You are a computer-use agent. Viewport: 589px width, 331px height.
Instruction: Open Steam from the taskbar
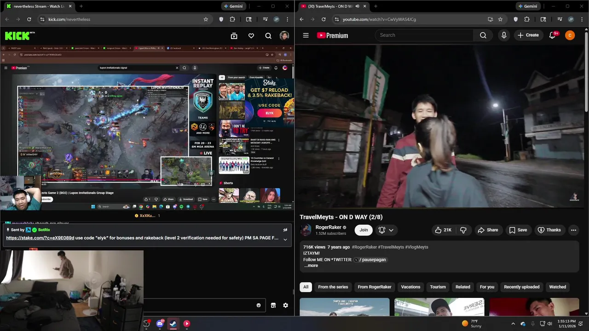click(173, 324)
